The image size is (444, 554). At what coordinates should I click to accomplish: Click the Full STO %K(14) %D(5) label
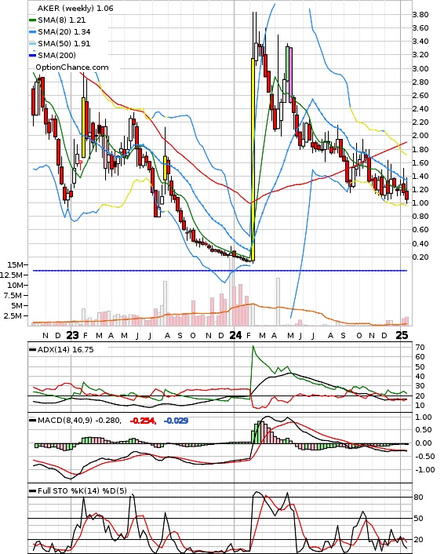coord(82,490)
